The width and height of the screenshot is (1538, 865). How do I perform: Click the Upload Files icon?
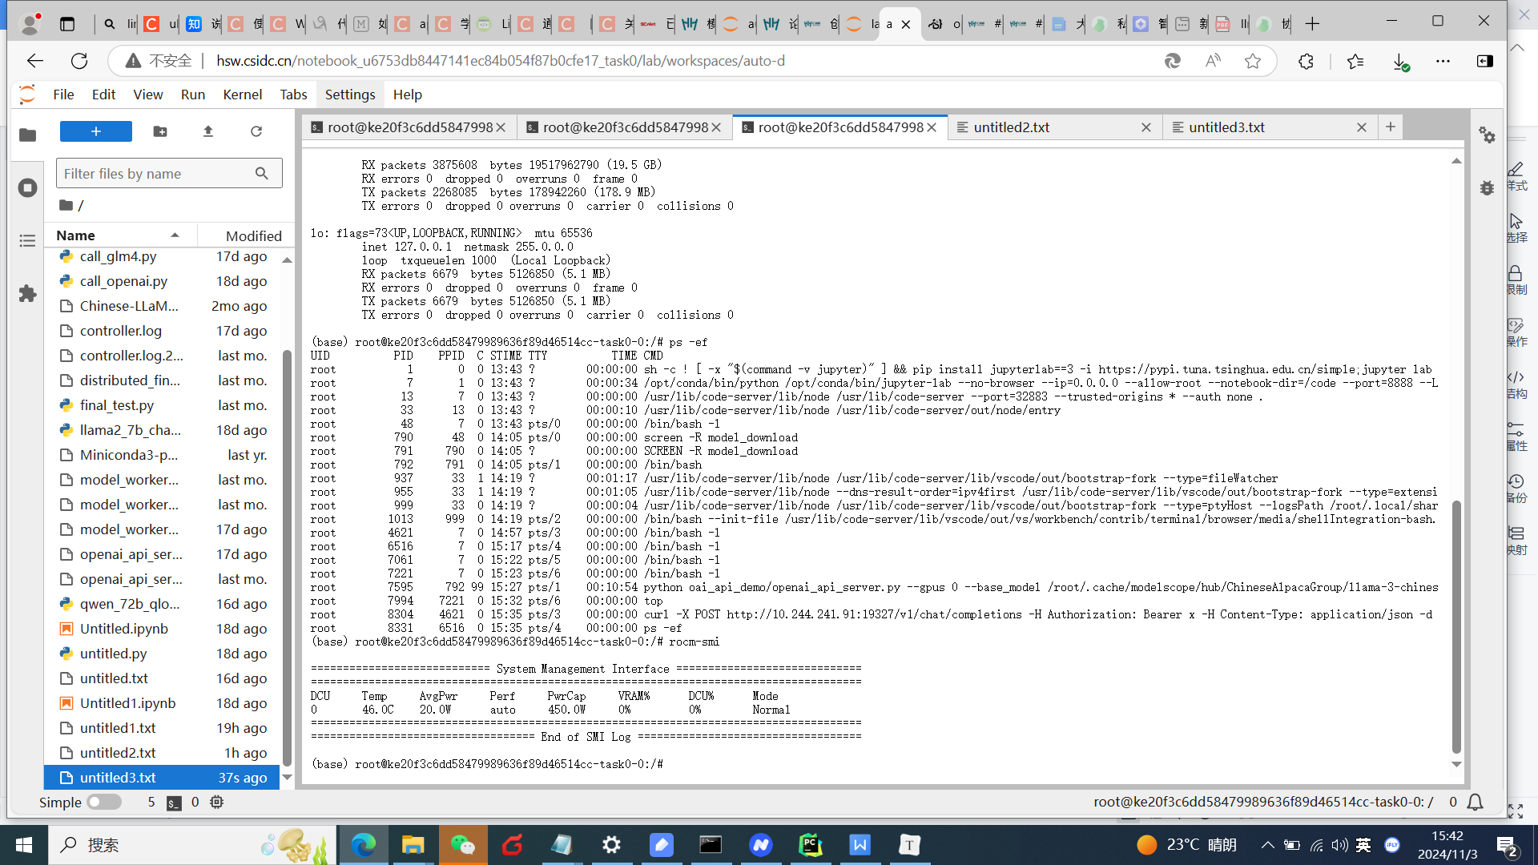point(208,131)
